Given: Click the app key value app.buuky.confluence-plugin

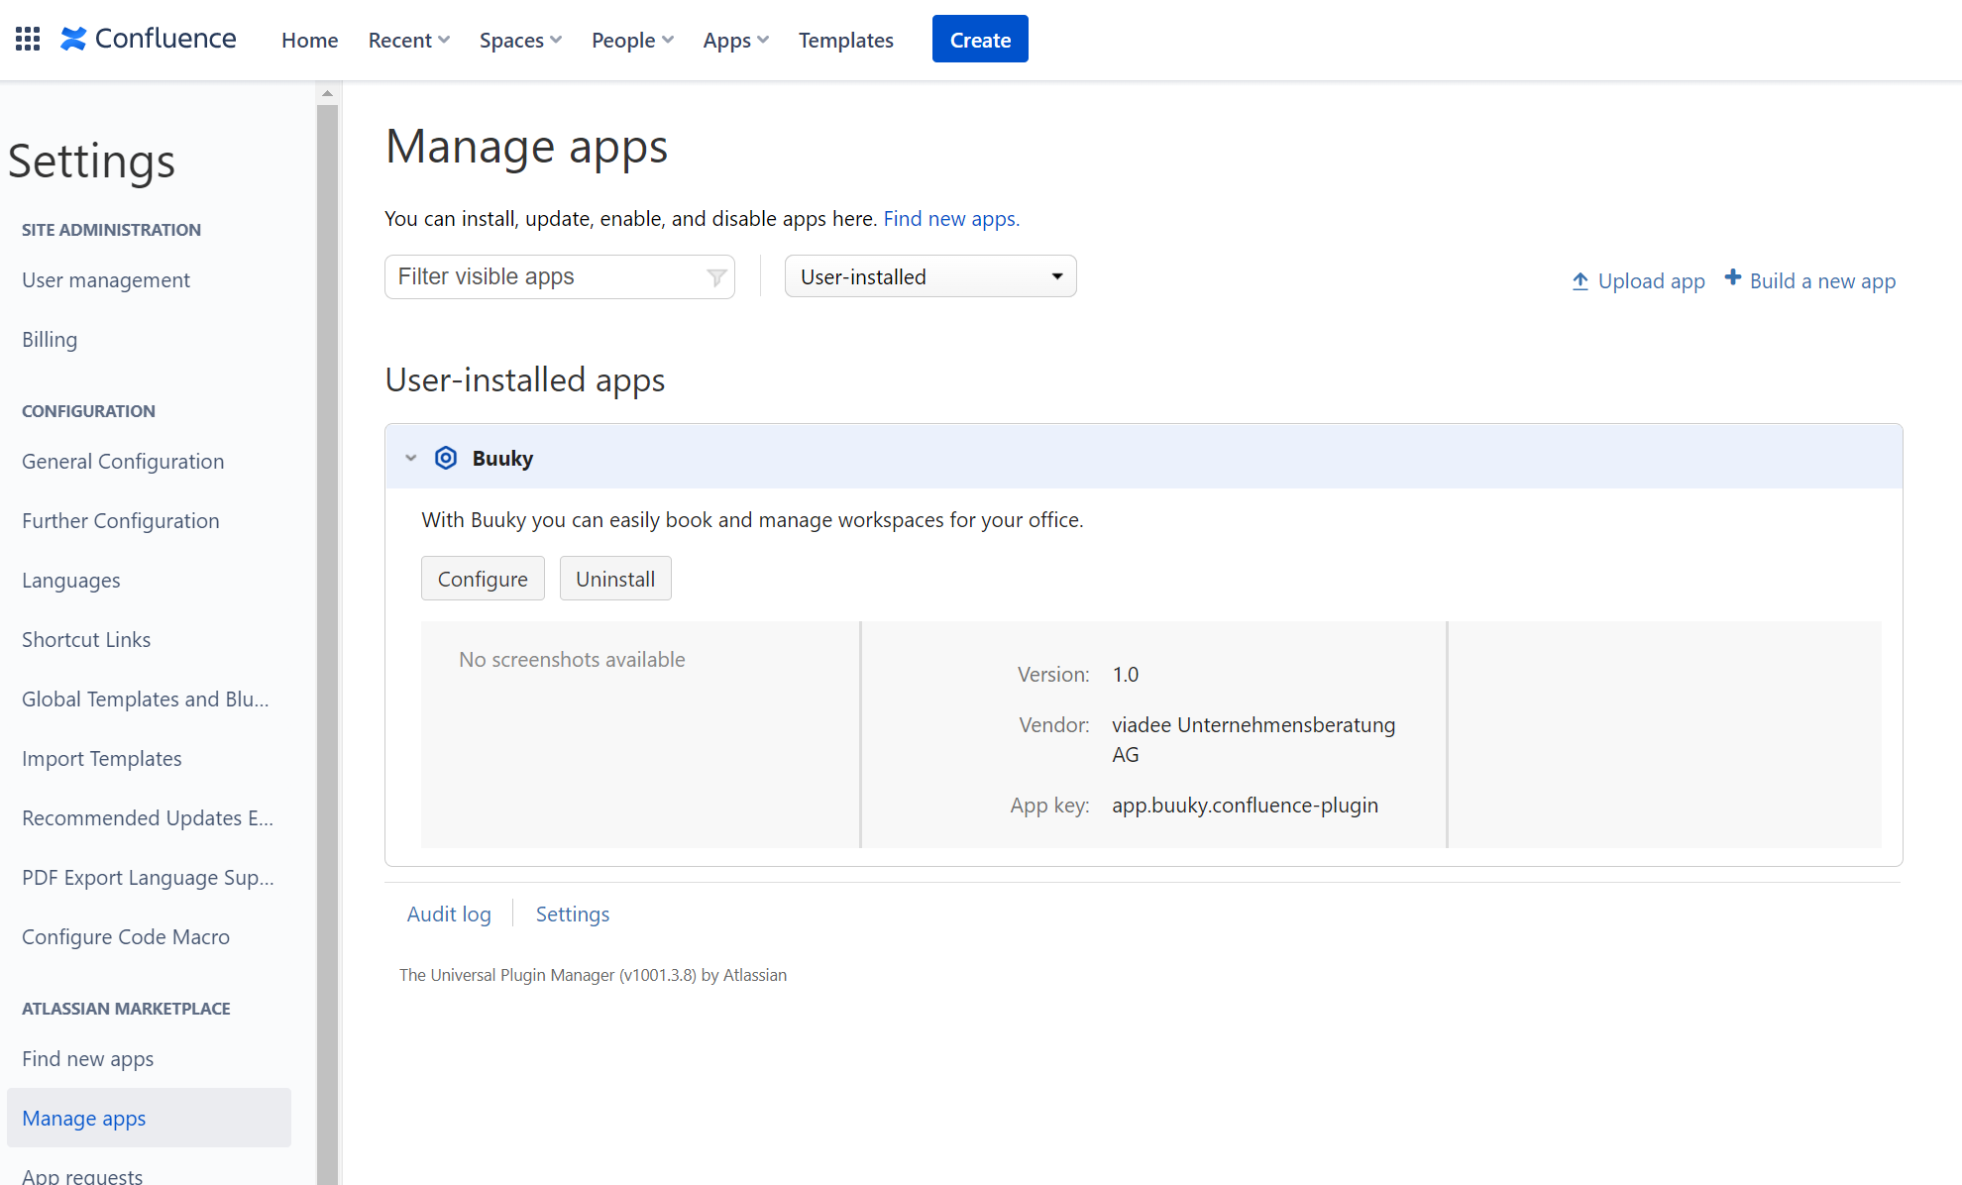Looking at the screenshot, I should click(1245, 806).
